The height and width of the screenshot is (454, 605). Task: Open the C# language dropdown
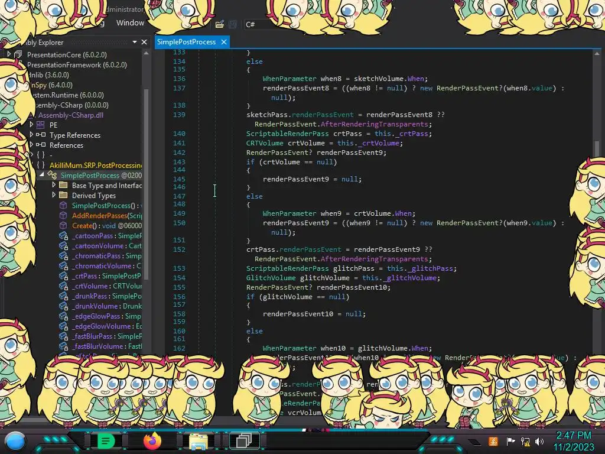pos(255,24)
